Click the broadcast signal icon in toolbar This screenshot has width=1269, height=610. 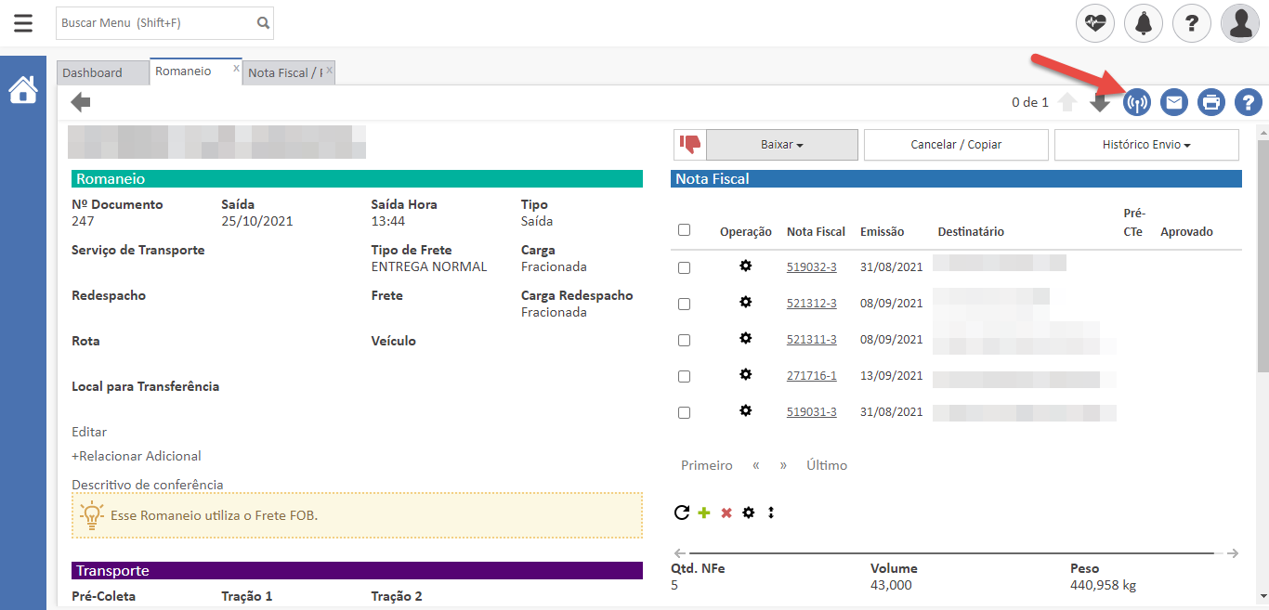click(1136, 102)
